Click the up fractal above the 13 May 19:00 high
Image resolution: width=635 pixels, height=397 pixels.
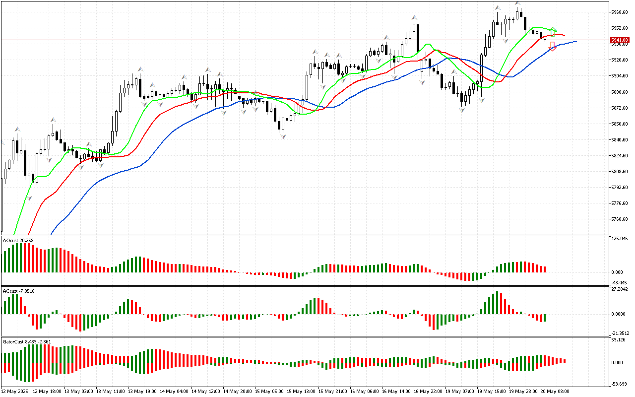[x=140, y=69]
